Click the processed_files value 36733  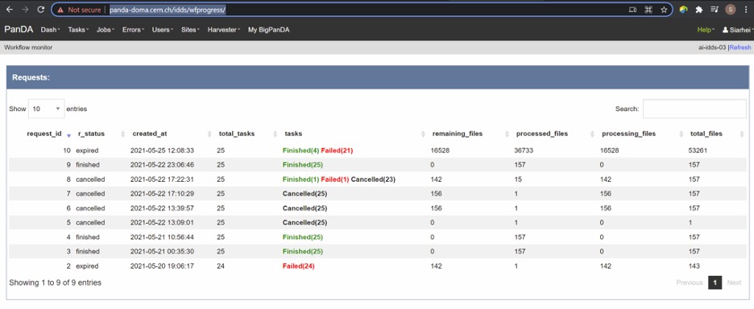[x=524, y=150]
